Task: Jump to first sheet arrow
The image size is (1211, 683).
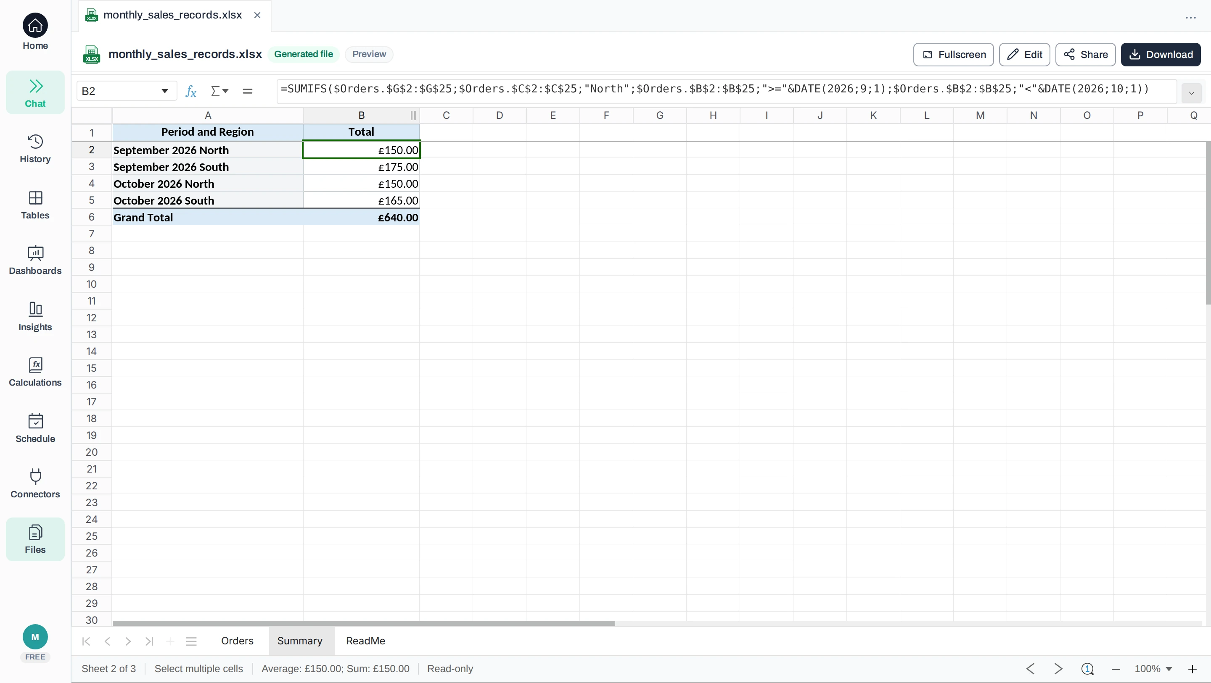Action: click(x=86, y=642)
